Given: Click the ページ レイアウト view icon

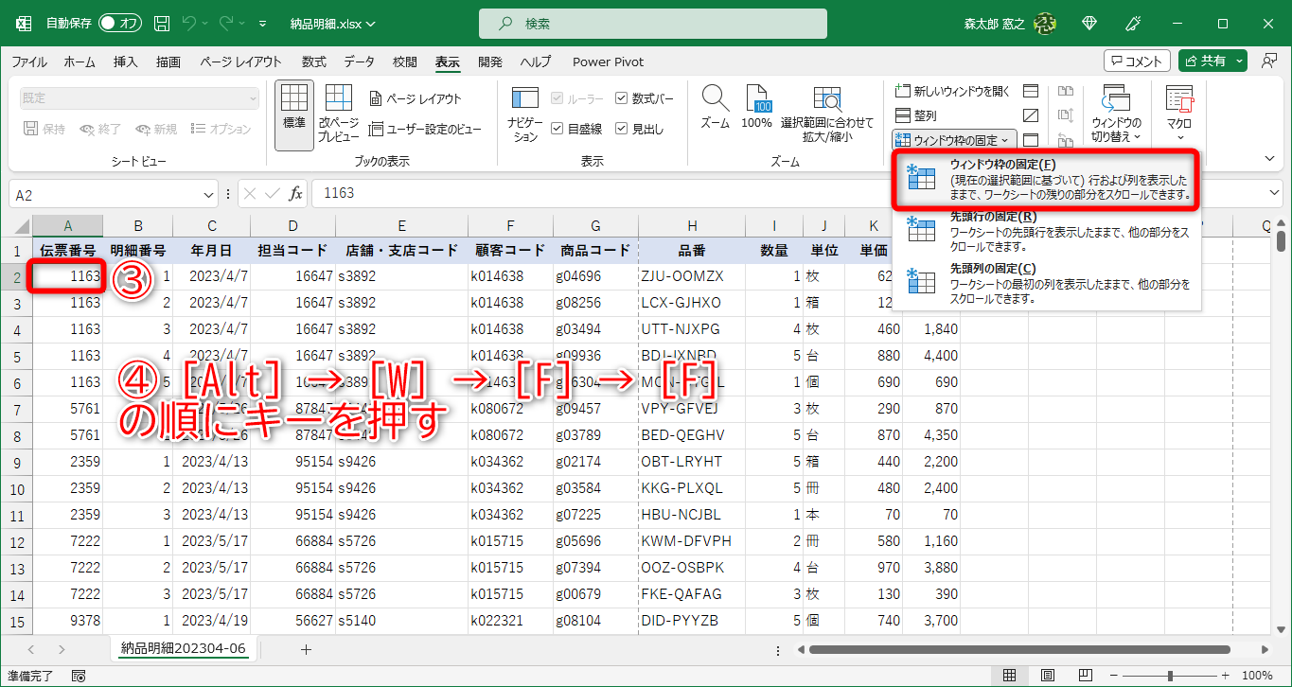Looking at the screenshot, I should click(x=374, y=97).
